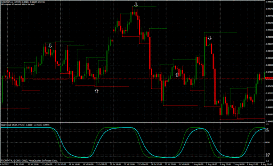Click the "5 Aug 20:00" time label
Viewport: 273px width, 166px height.
225,164
